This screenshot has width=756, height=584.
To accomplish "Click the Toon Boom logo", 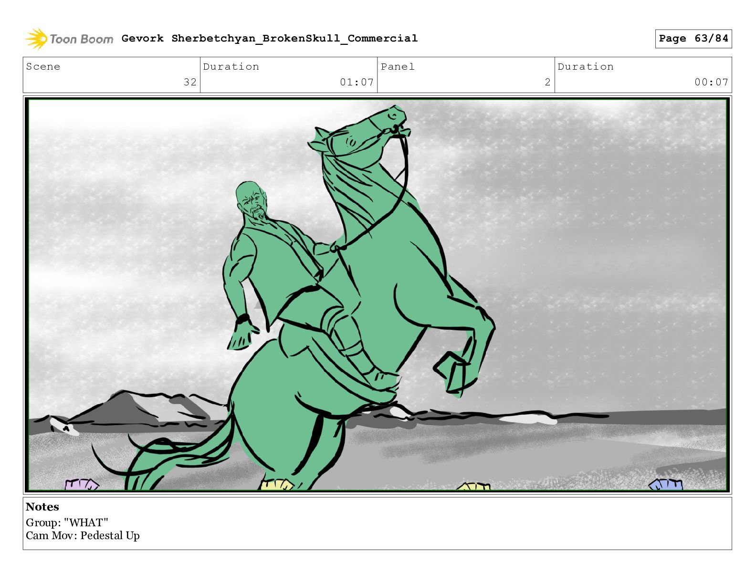I will [69, 39].
